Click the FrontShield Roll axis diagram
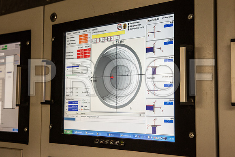Screen dimensions: 235x157 (154, 32)
